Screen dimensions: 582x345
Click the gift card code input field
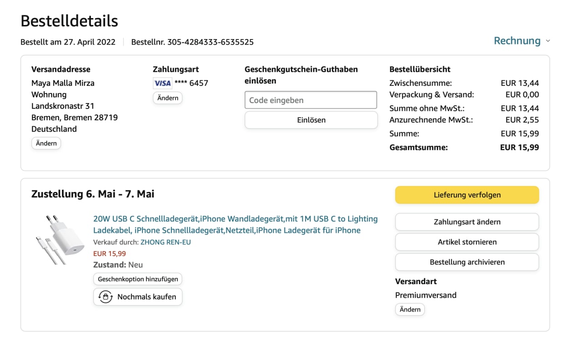point(311,100)
